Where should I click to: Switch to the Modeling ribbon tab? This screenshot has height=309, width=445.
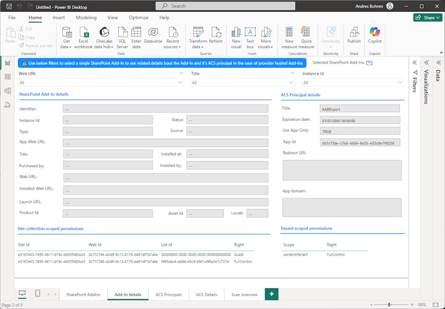coord(86,18)
